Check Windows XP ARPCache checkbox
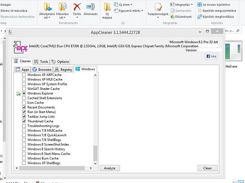This screenshot has height=183, width=245. coord(24,75)
